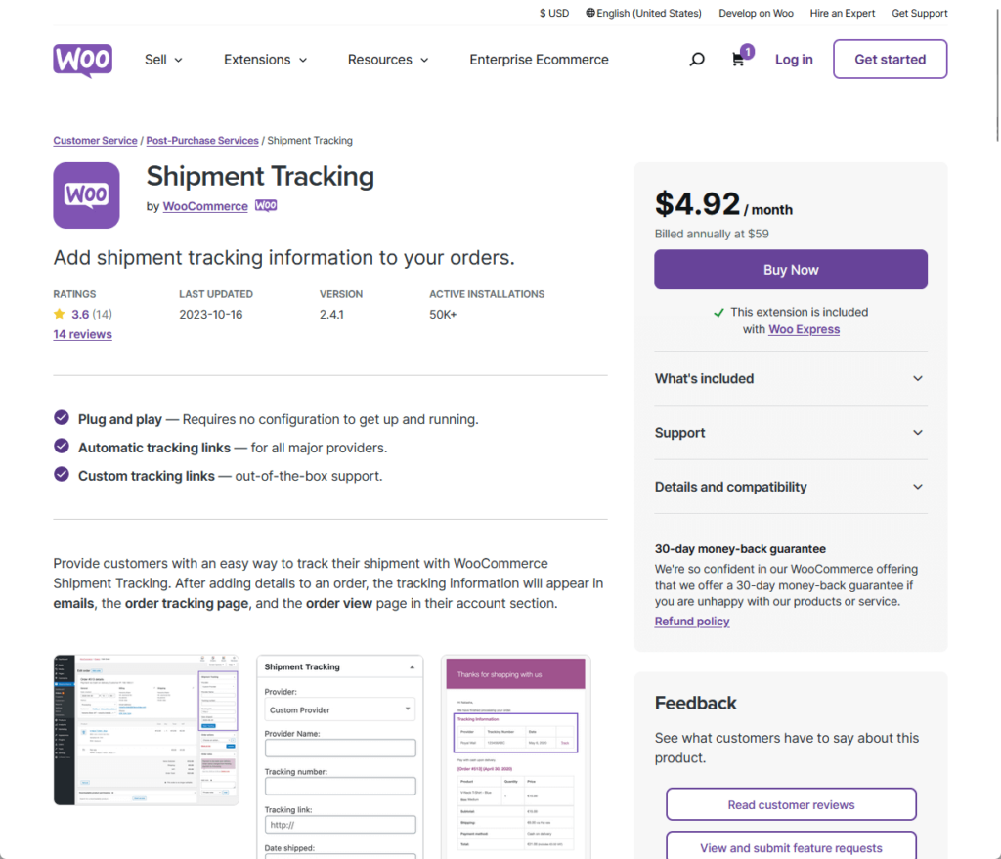Screen dimensions: 1001x859
Task: Open the Woo Express link
Action: coord(804,329)
